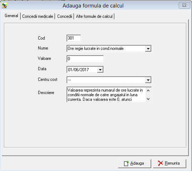Click the Descriere scroll down arrow
The width and height of the screenshot is (192, 171).
[x=148, y=99]
